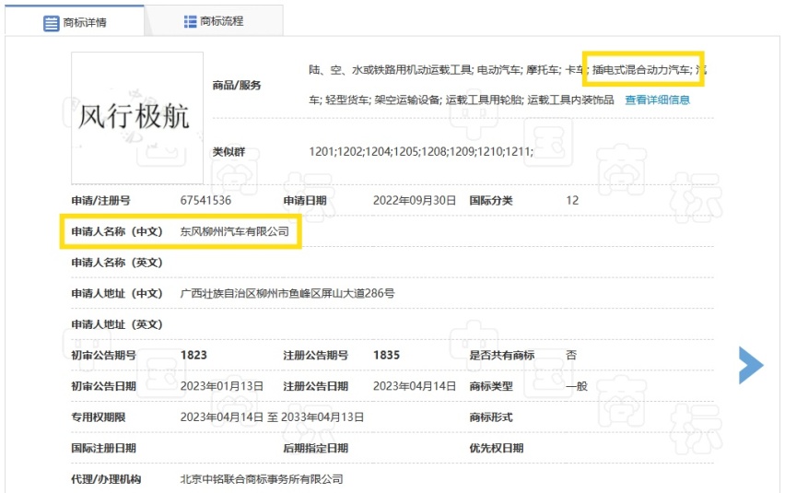Click the 商标形式 label

coord(490,417)
